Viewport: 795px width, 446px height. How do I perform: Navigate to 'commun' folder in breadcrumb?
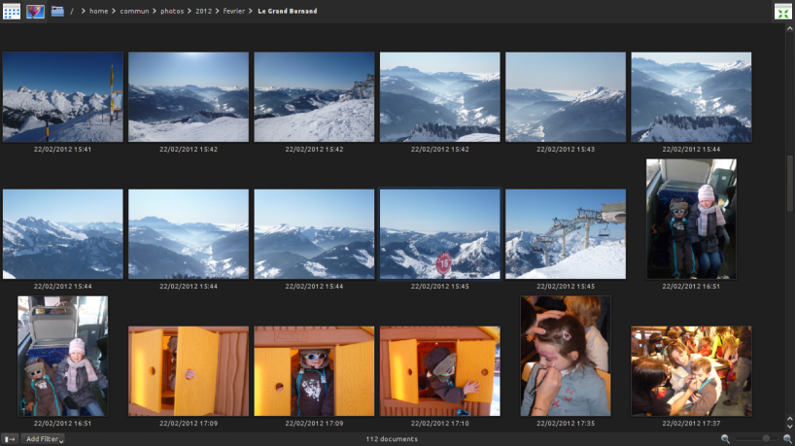(133, 11)
